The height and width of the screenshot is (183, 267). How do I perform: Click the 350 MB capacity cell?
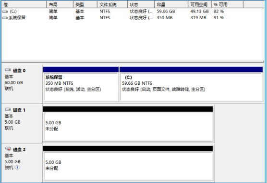[x=165, y=18]
